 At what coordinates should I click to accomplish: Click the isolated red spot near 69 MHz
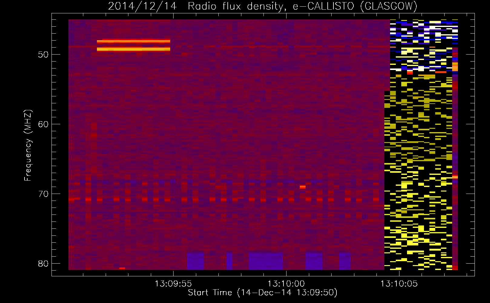pos(303,187)
